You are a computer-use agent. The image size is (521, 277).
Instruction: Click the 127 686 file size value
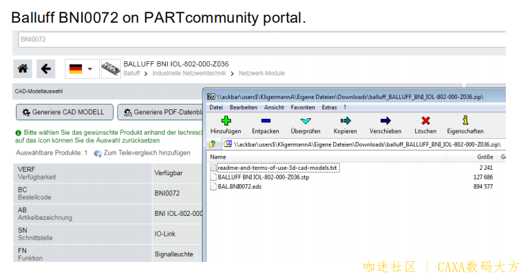click(x=483, y=177)
